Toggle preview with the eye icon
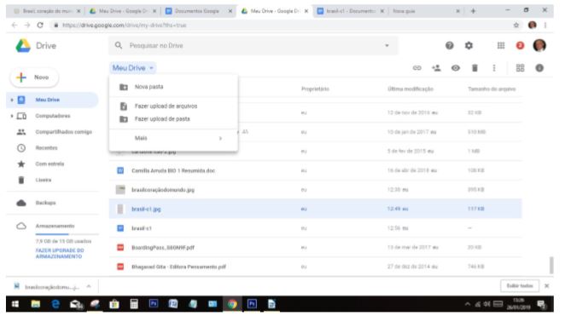571x316 pixels. point(455,68)
